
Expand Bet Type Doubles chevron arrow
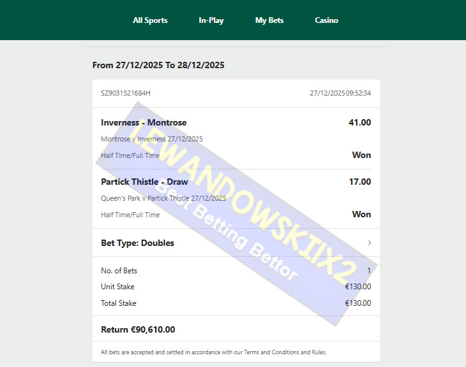(x=370, y=243)
